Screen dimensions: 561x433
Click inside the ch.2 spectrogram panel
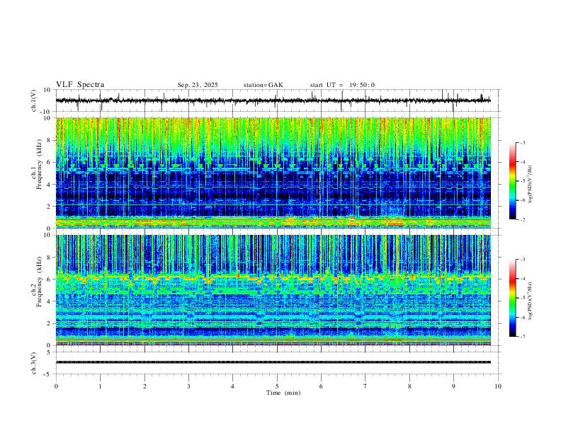pyautogui.click(x=273, y=290)
